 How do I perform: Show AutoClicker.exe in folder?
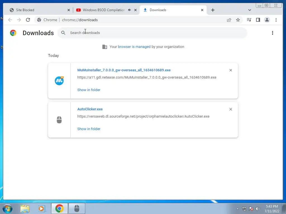pos(89,129)
